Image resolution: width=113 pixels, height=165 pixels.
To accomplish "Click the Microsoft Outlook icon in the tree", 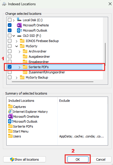I will 19,30.
